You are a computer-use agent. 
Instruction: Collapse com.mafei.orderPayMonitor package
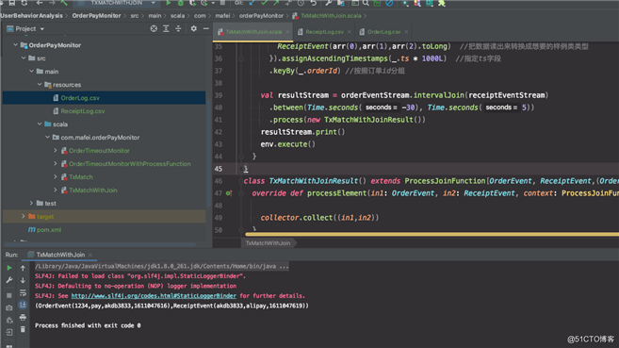[x=47, y=137]
